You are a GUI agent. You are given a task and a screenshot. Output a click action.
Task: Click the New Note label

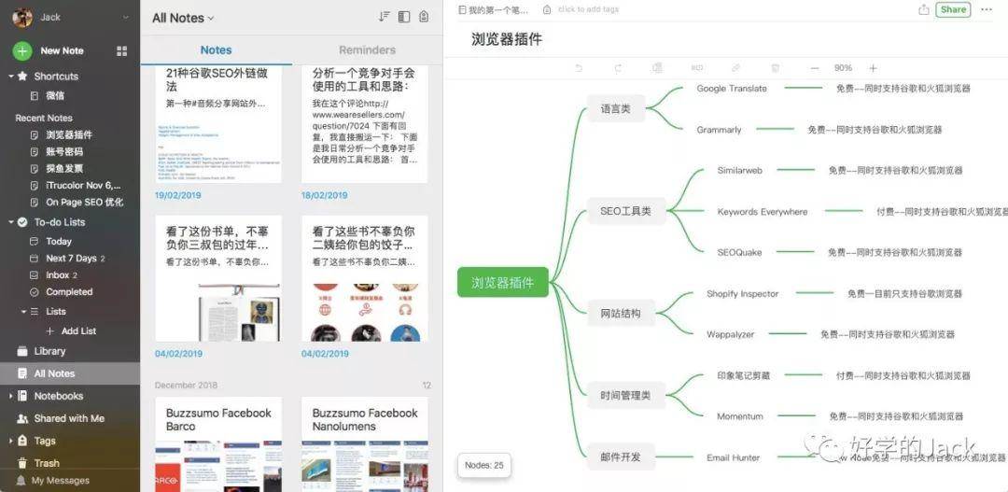[62, 50]
